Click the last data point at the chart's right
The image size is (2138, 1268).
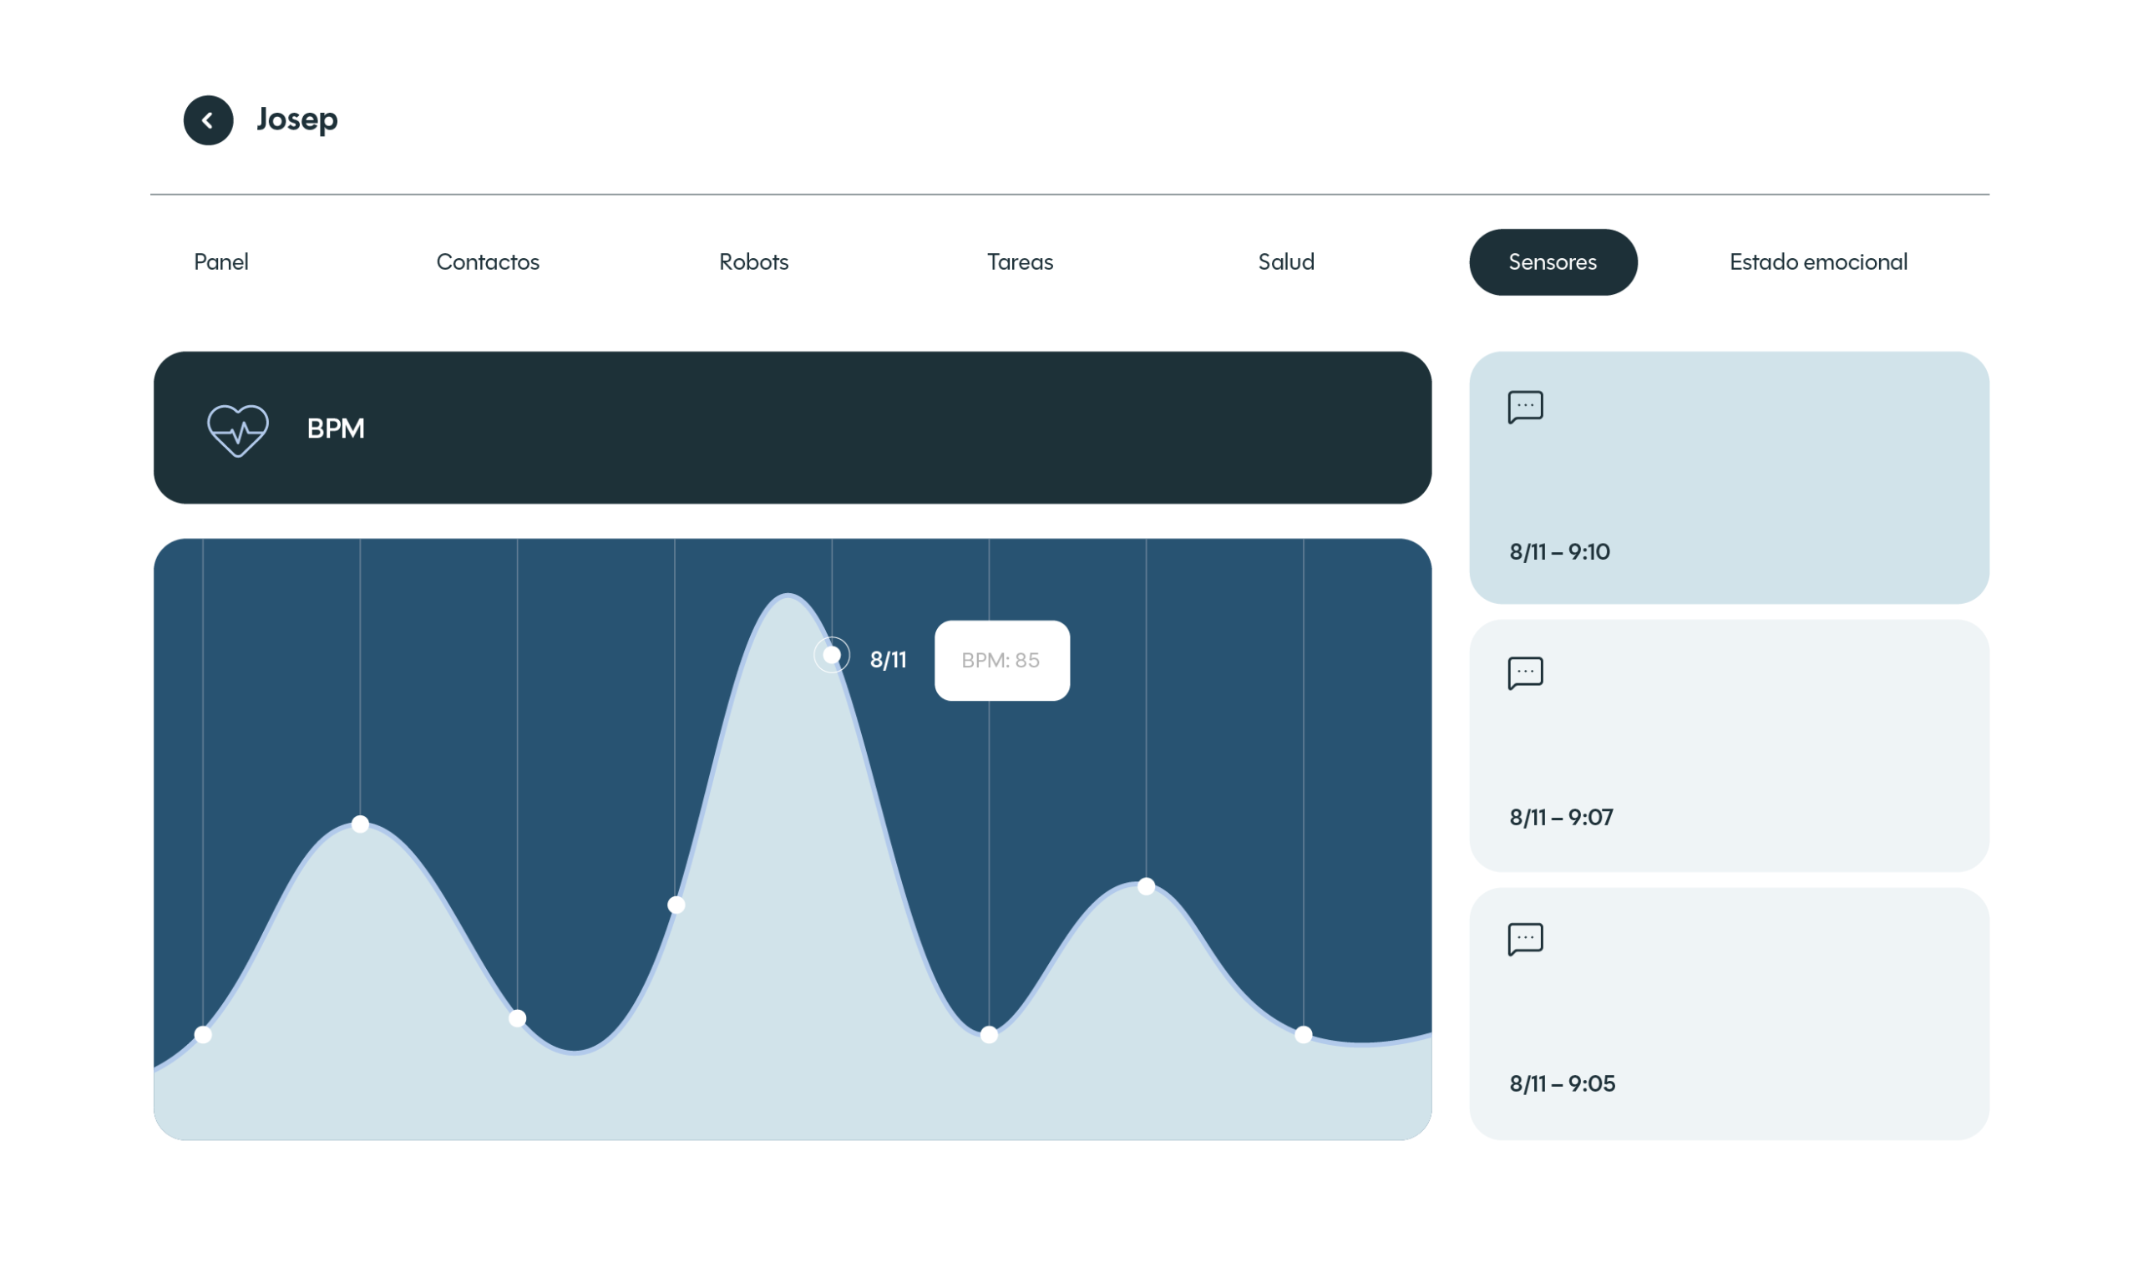[x=1304, y=1036]
